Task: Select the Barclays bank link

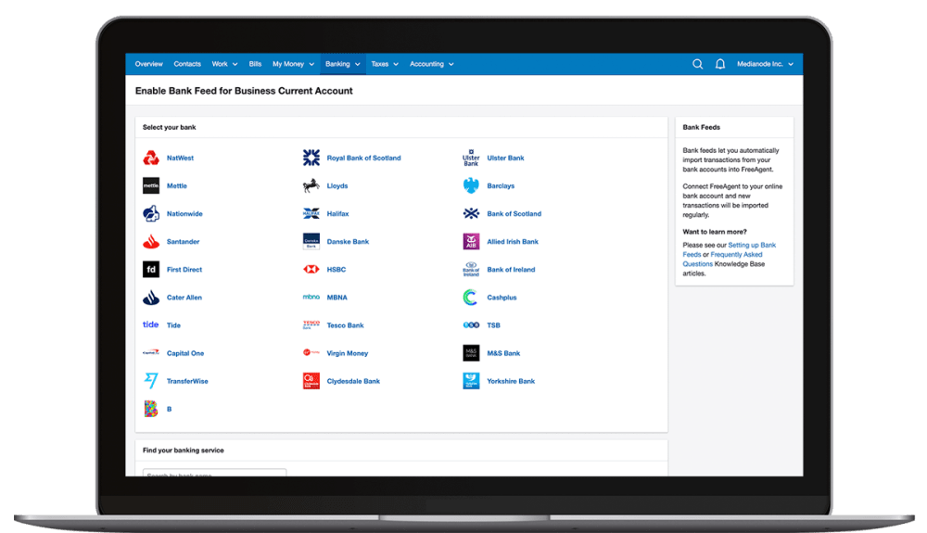Action: (501, 185)
